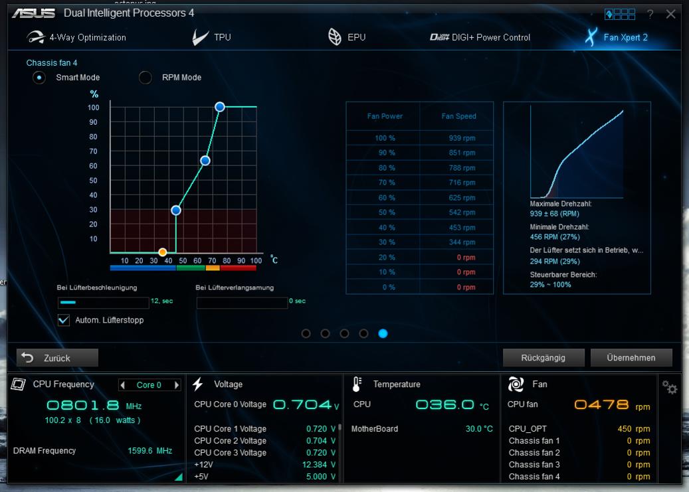The image size is (689, 492).
Task: Click the CPU Frequency chip icon
Action: click(x=18, y=384)
